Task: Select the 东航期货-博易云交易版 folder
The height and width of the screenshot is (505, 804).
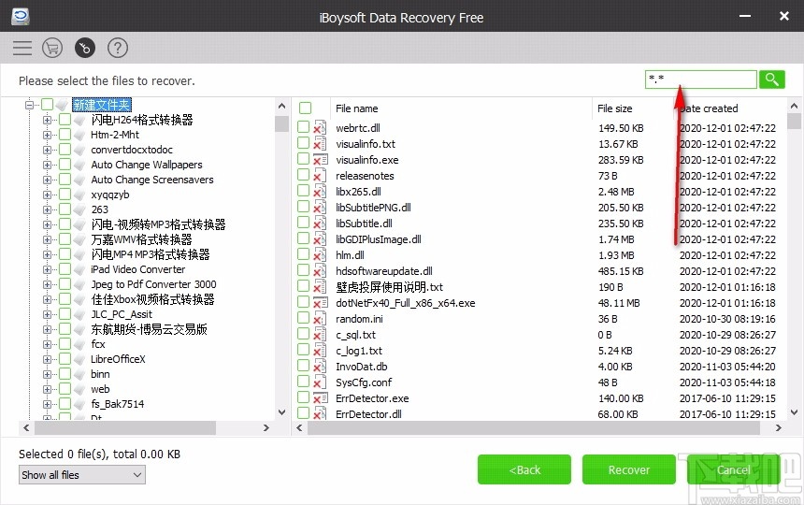Action: coord(150,329)
